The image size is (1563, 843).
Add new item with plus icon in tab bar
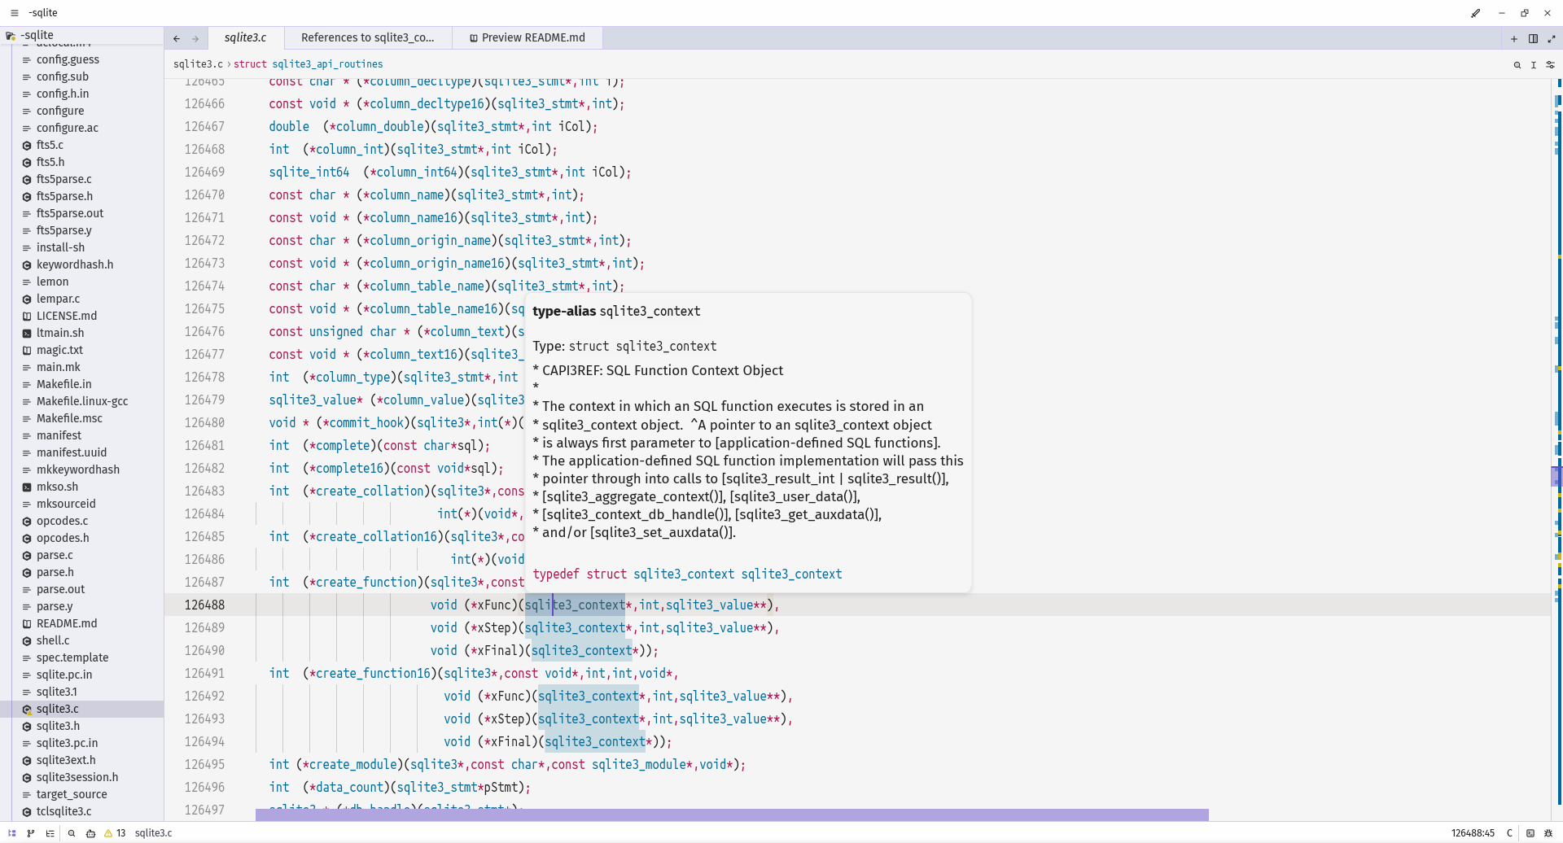pos(1514,38)
